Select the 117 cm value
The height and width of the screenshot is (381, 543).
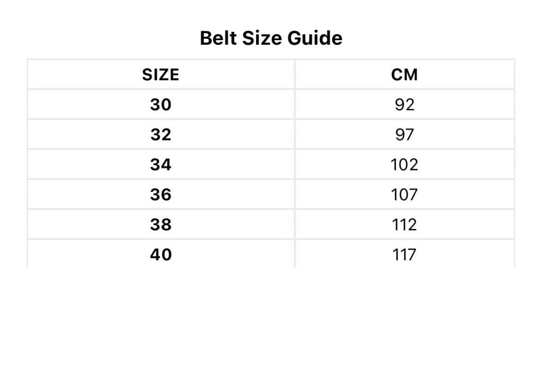click(x=404, y=255)
